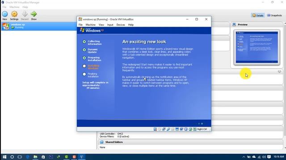The image size is (286, 160).
Task: Open Help menu in VirtualBox Manager
Action: 25,7
